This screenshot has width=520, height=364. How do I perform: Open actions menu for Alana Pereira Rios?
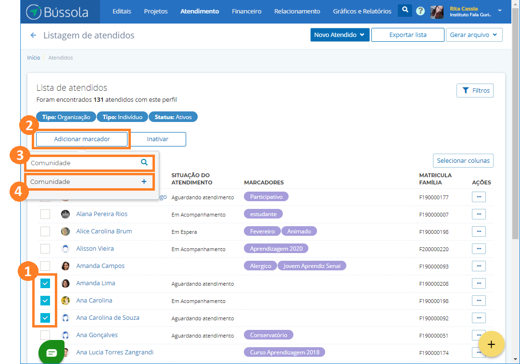(479, 214)
